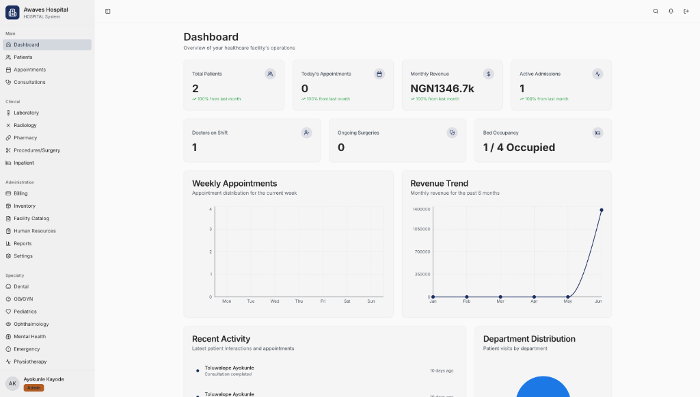The height and width of the screenshot is (397, 700).
Task: Click the May data point on Revenue Trend
Action: [x=568, y=297]
